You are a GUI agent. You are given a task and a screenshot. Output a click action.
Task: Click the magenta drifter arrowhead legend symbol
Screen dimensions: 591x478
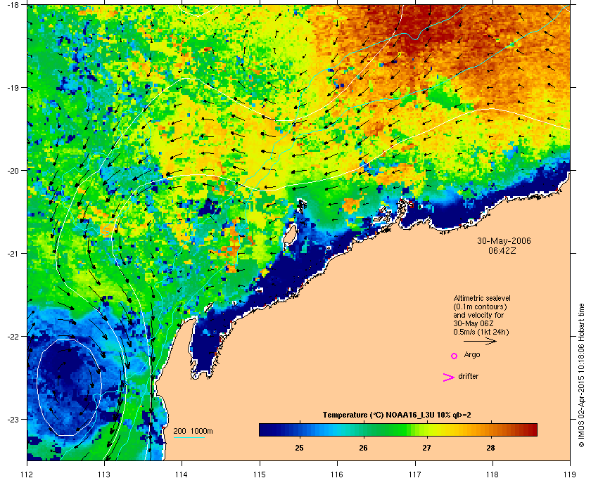click(x=449, y=377)
